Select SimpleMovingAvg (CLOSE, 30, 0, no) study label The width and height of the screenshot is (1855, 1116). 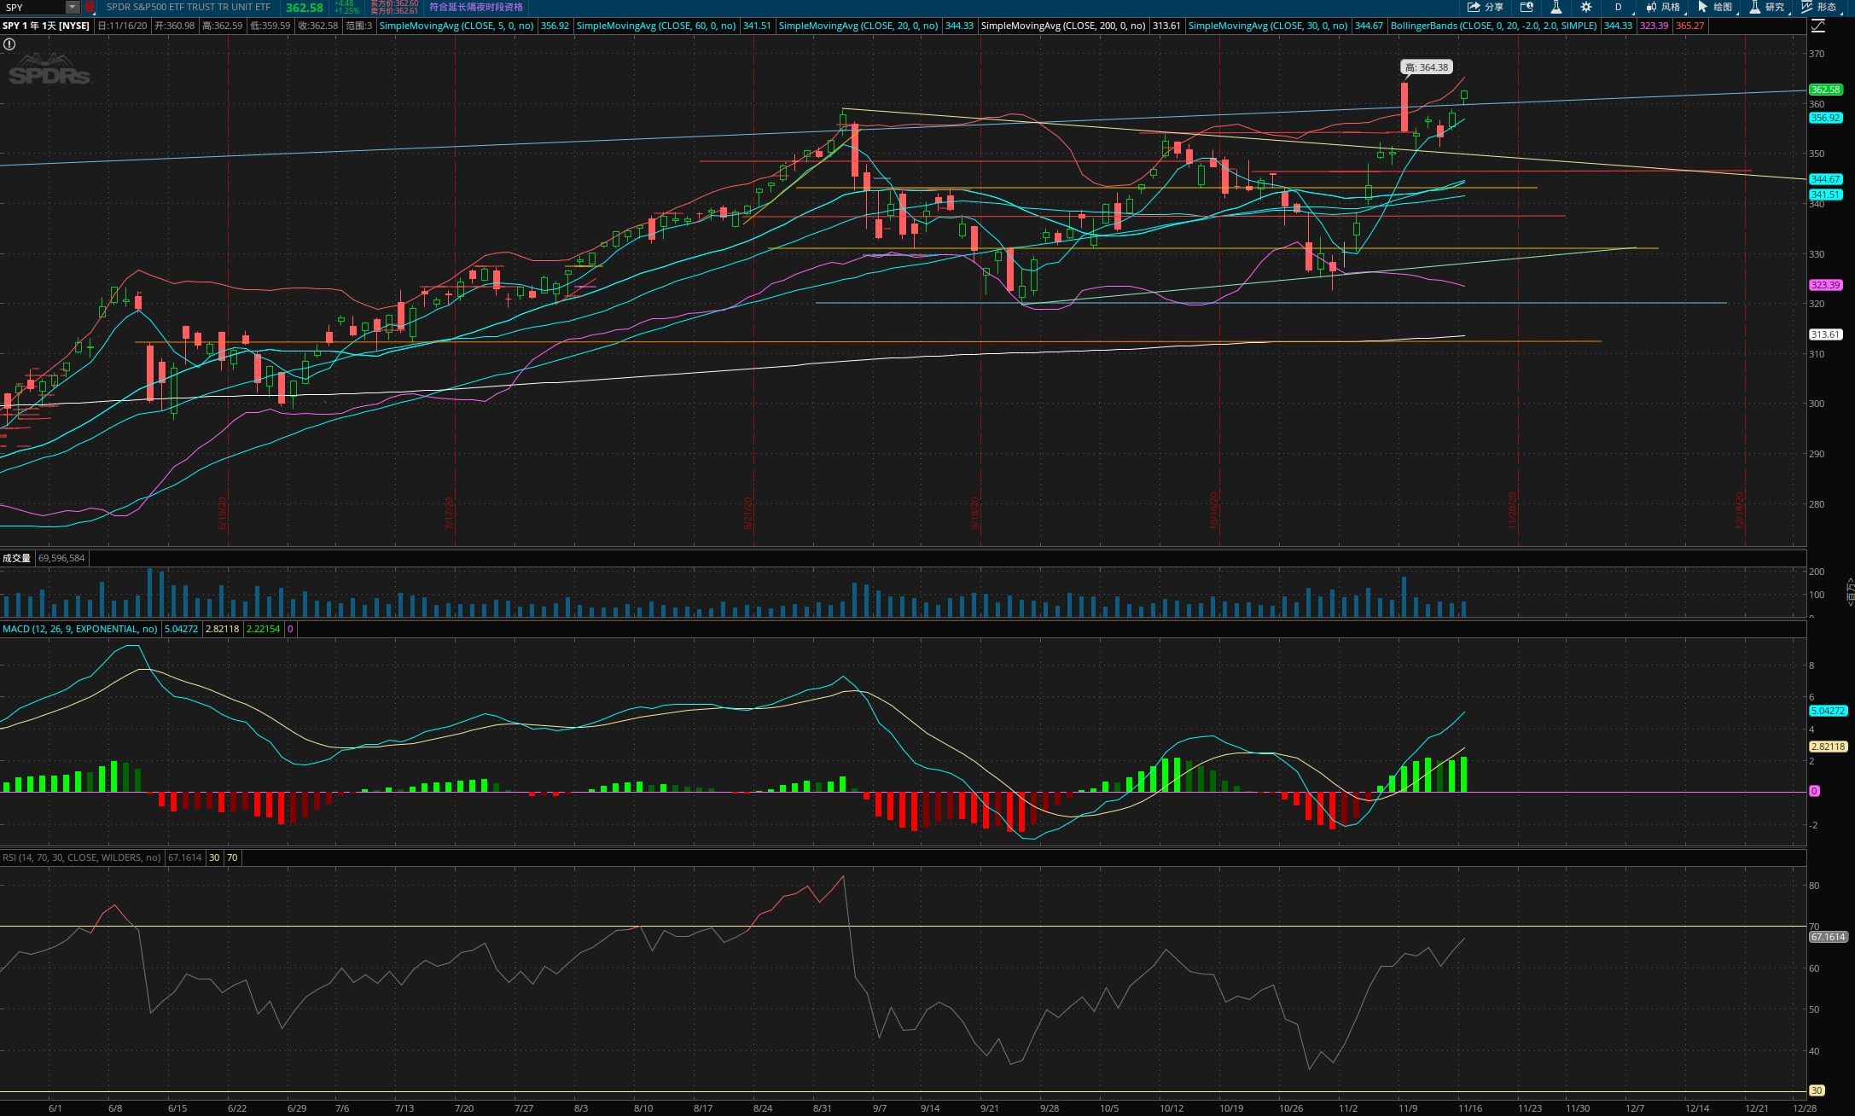coord(1268,26)
